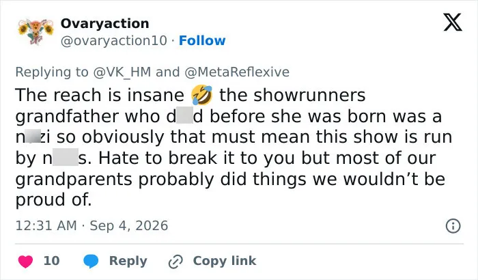Click the Copy link text label
The width and height of the screenshot is (478, 280).
(225, 261)
